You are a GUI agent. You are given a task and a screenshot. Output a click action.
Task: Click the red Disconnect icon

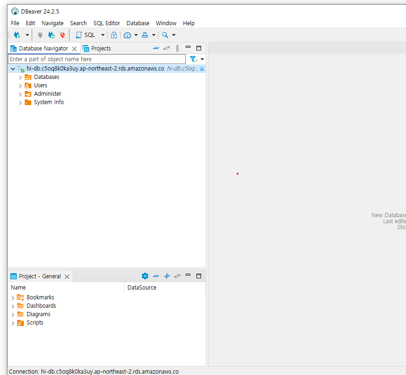coord(63,35)
